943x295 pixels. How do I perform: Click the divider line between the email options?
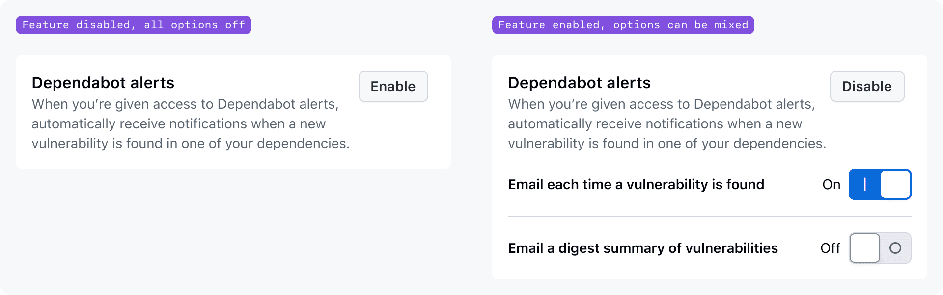click(x=709, y=216)
